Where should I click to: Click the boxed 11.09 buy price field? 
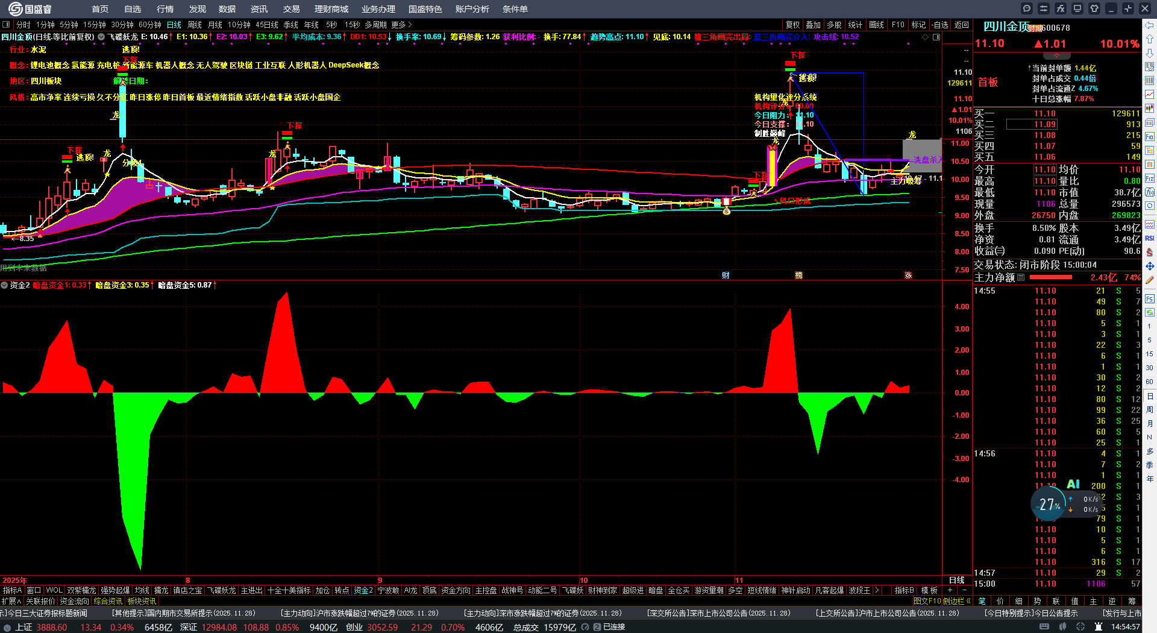click(x=1032, y=124)
